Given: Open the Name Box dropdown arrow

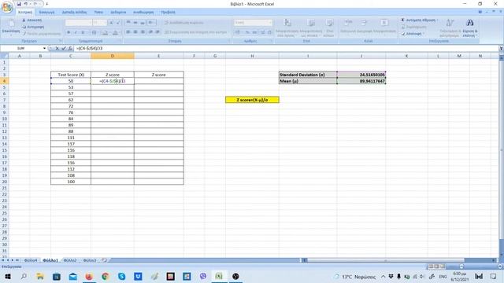Looking at the screenshot, I should [44, 49].
